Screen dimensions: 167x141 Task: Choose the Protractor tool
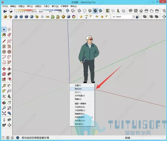point(4,91)
